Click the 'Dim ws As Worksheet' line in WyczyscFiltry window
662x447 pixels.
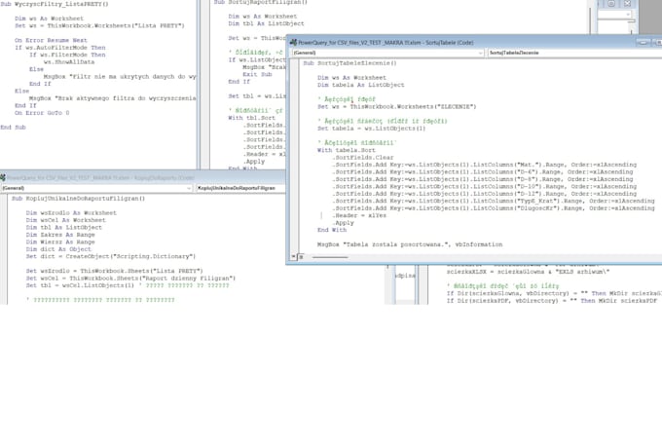pyautogui.click(x=49, y=19)
